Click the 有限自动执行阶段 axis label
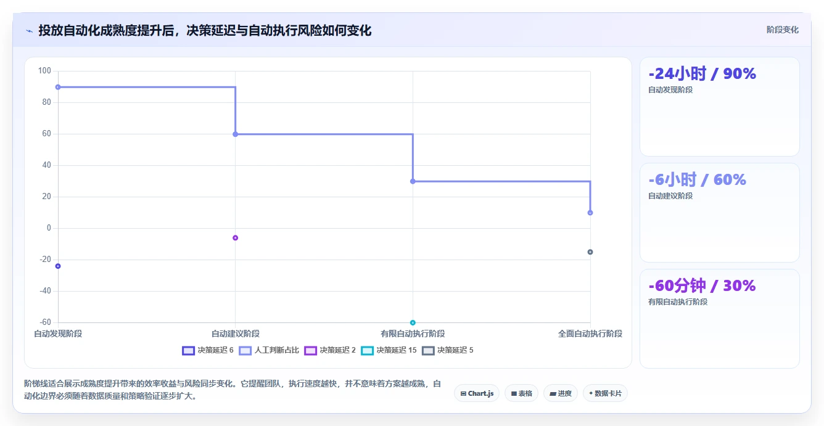The height and width of the screenshot is (426, 824). [x=413, y=334]
